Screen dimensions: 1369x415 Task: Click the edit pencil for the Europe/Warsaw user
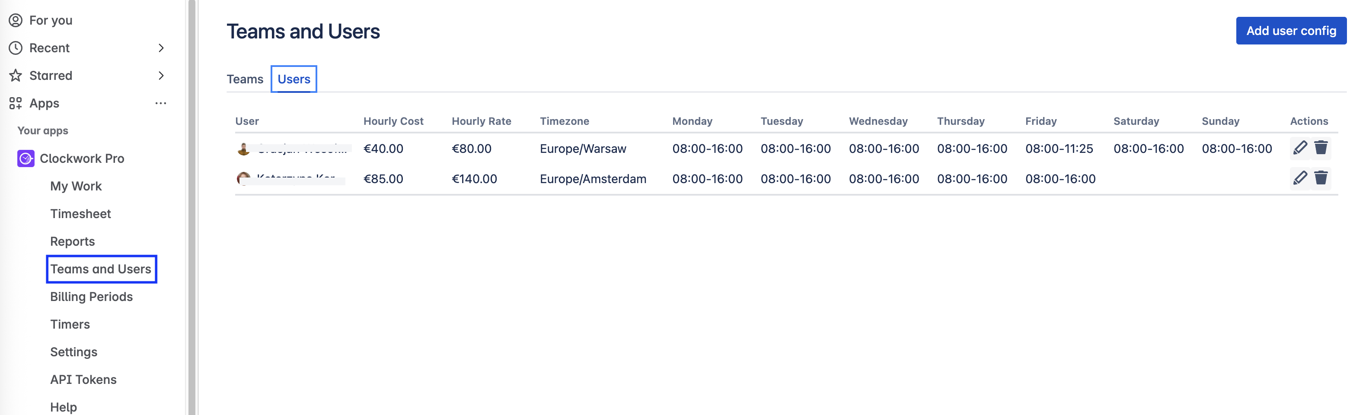coord(1300,148)
